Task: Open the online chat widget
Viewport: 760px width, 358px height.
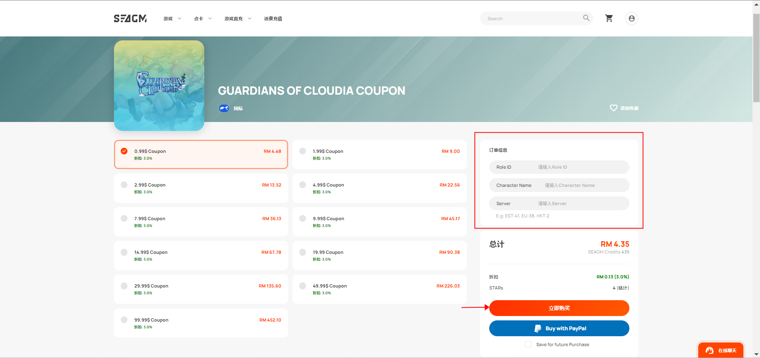Action: (x=721, y=350)
